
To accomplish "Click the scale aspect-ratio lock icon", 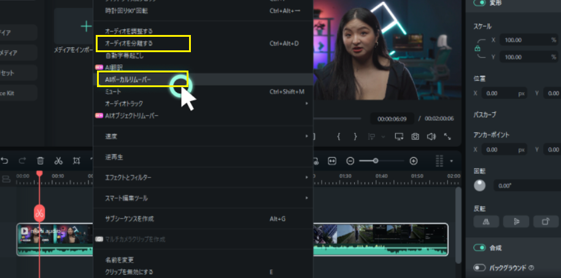I will (x=477, y=48).
